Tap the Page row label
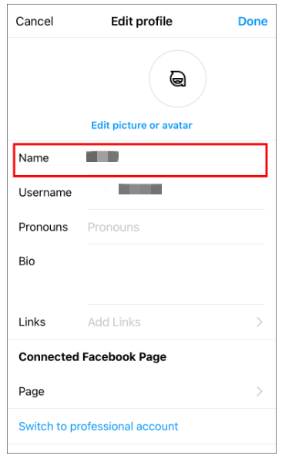Screen dimensions: 282x459 pyautogui.click(x=32, y=392)
